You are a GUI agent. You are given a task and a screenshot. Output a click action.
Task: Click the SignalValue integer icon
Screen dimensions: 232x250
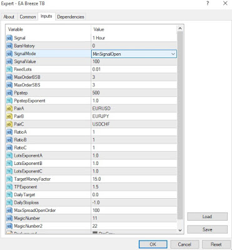[x=9, y=62]
